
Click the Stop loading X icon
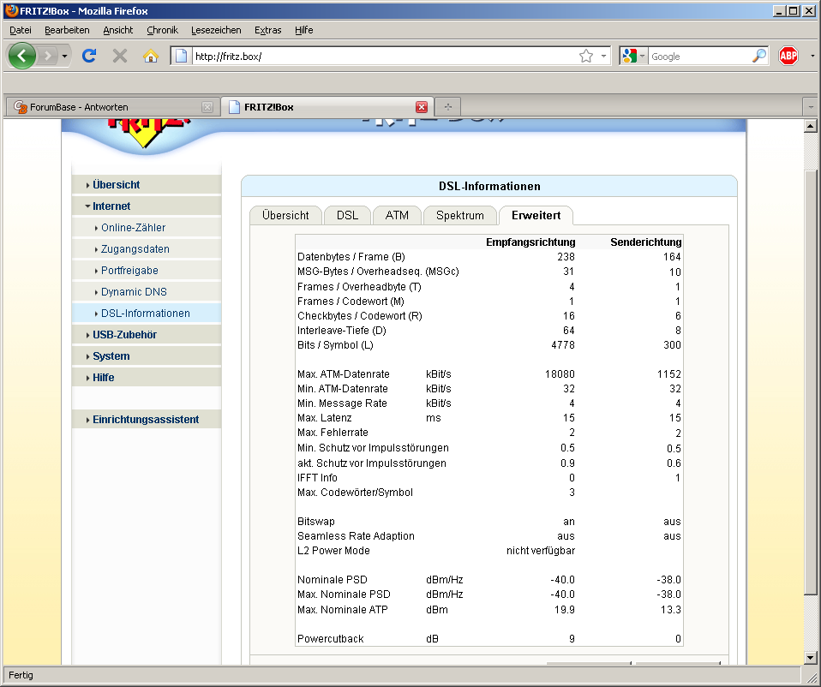pyautogui.click(x=120, y=56)
